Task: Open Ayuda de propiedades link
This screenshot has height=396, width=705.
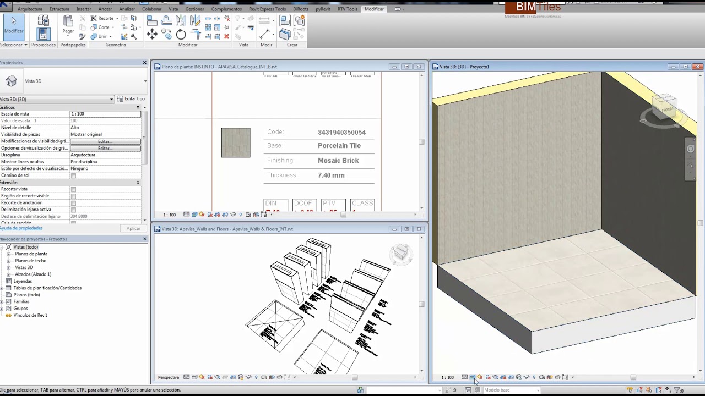Action: (x=21, y=228)
